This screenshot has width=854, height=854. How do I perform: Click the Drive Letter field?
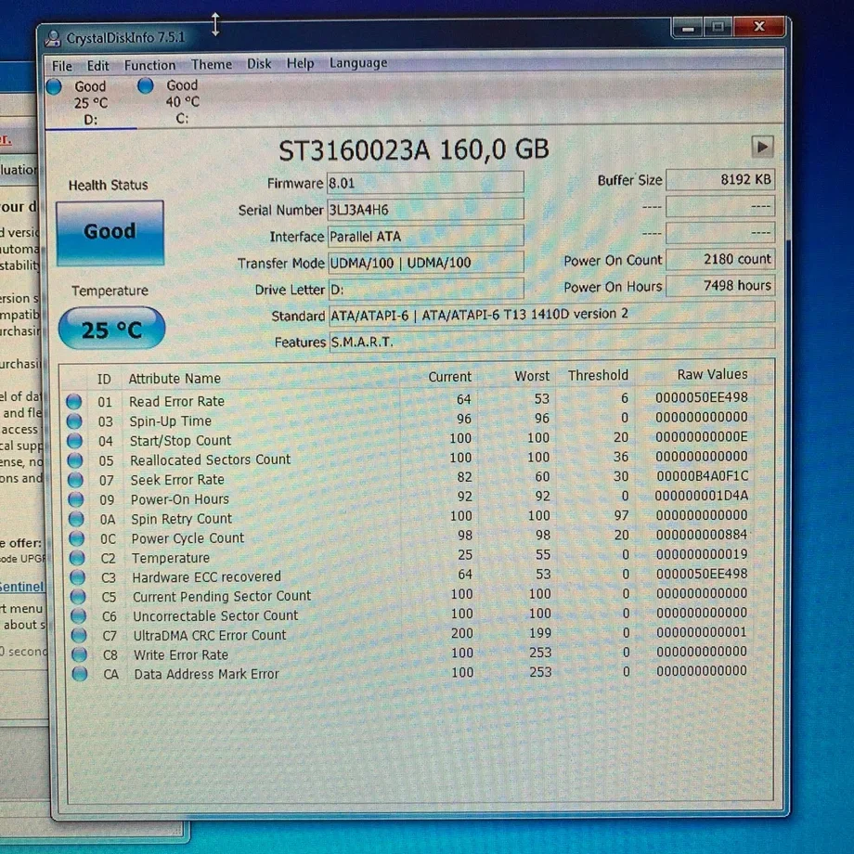coord(426,290)
